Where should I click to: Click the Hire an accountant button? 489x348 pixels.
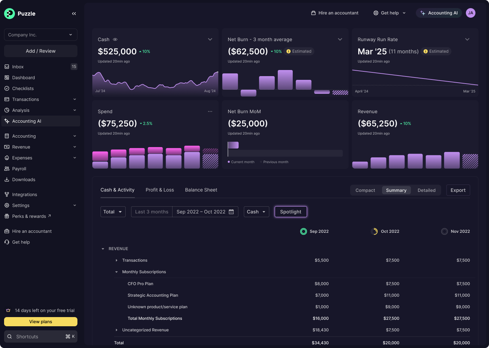[x=334, y=13]
